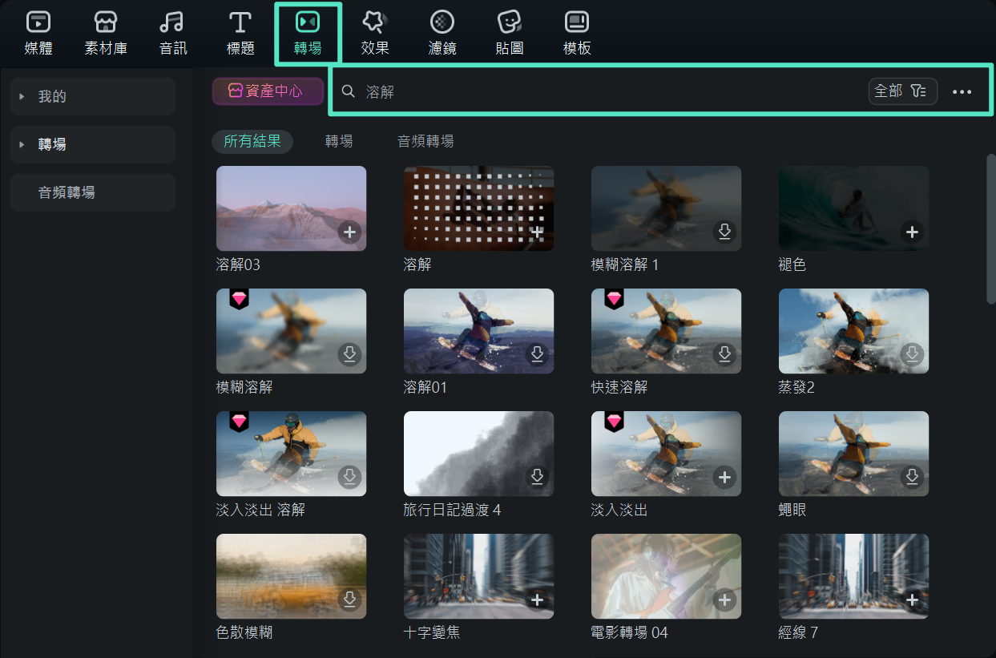
Task: Select the 濾鏡 filters icon
Action: point(442,32)
